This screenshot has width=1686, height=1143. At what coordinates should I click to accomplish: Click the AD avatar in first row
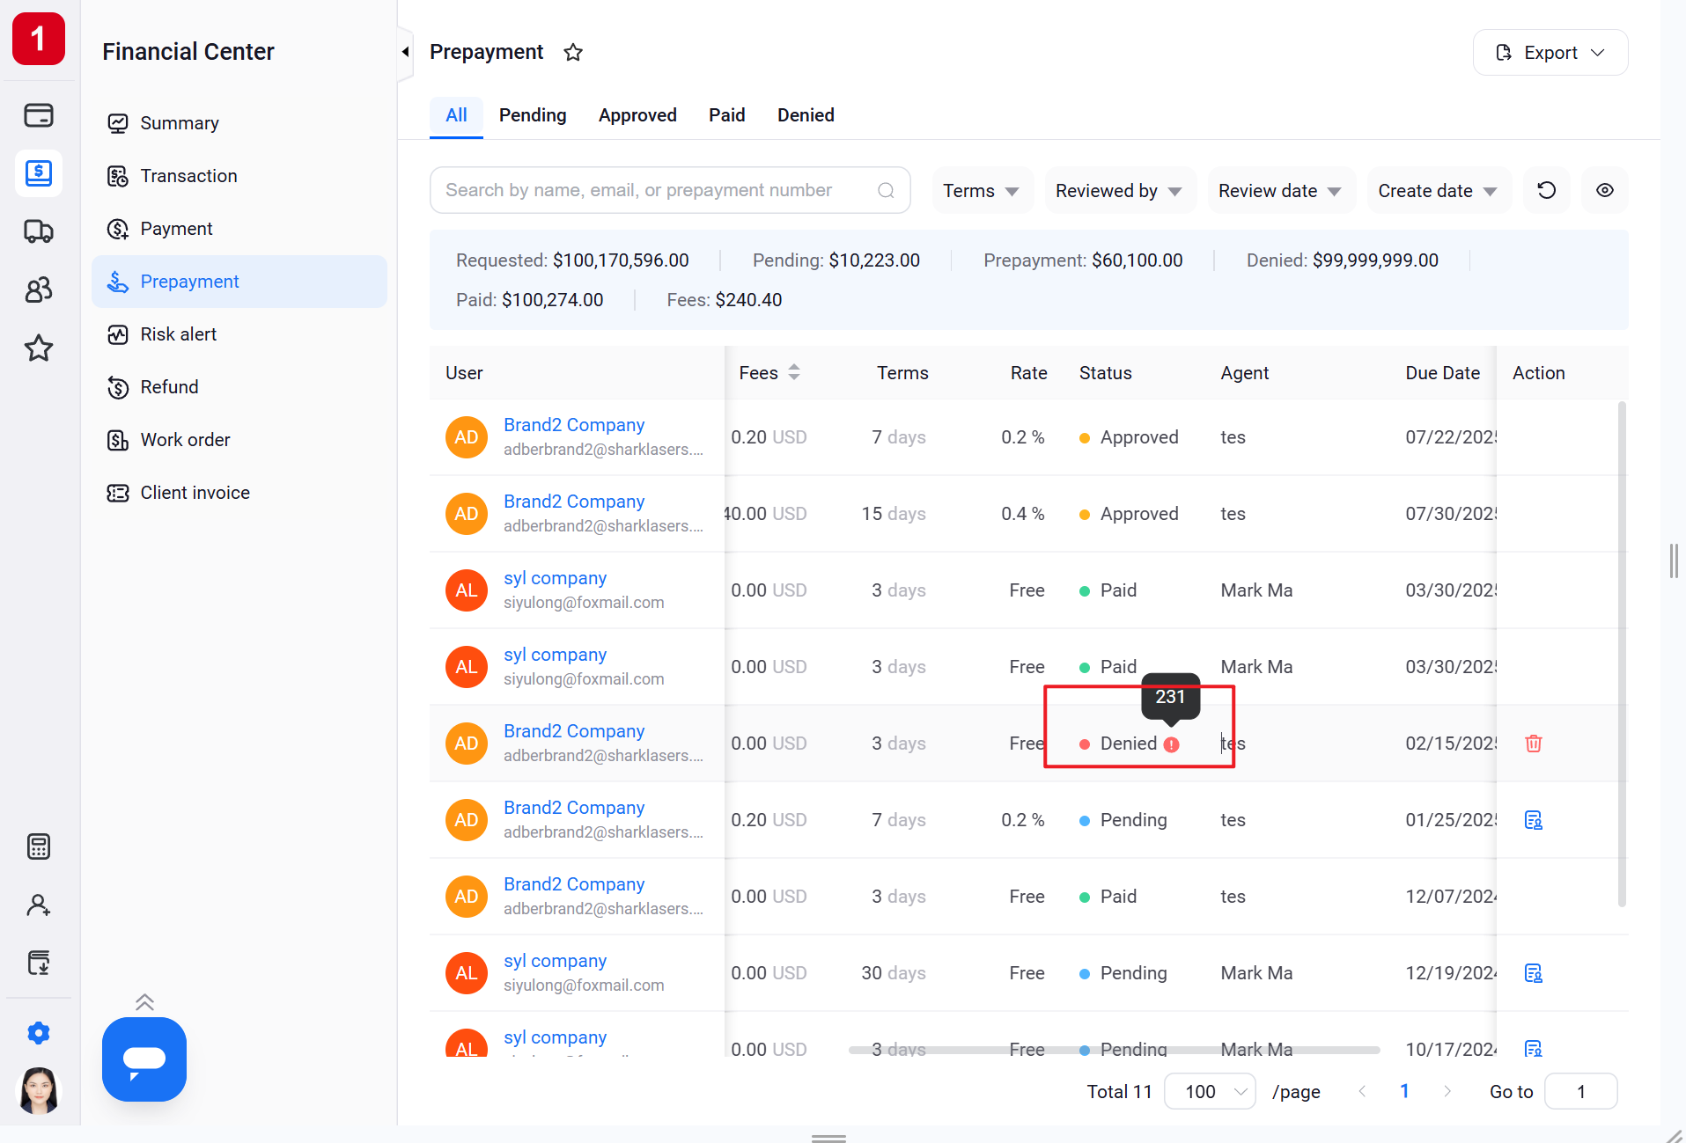coord(467,437)
